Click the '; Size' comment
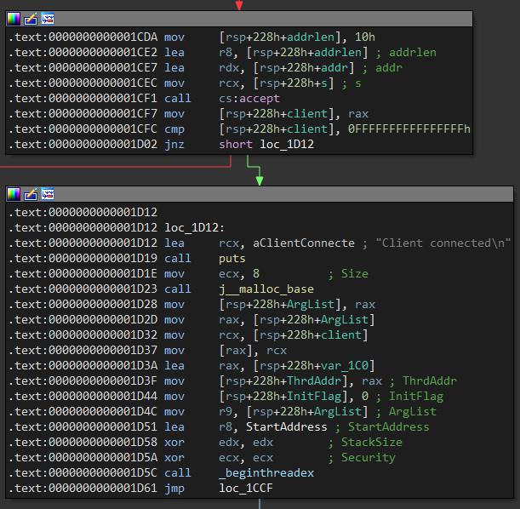This screenshot has height=509, width=520. (x=348, y=274)
